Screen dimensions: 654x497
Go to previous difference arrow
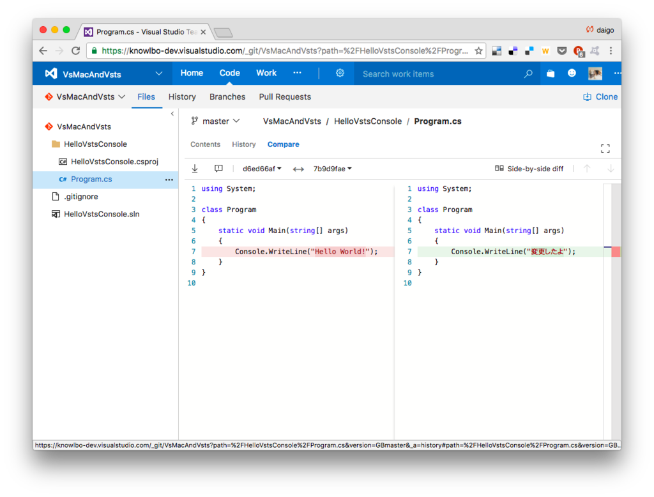587,169
